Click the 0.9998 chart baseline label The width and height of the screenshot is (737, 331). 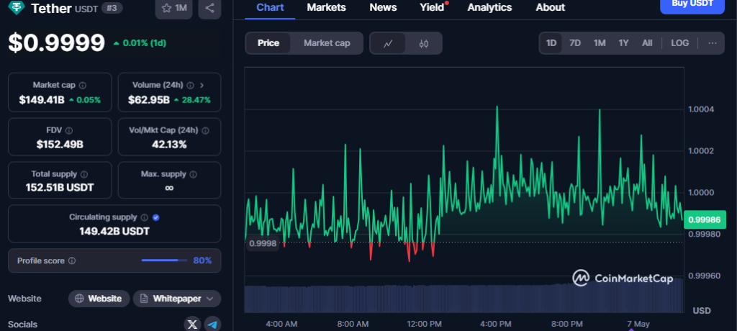click(x=263, y=243)
